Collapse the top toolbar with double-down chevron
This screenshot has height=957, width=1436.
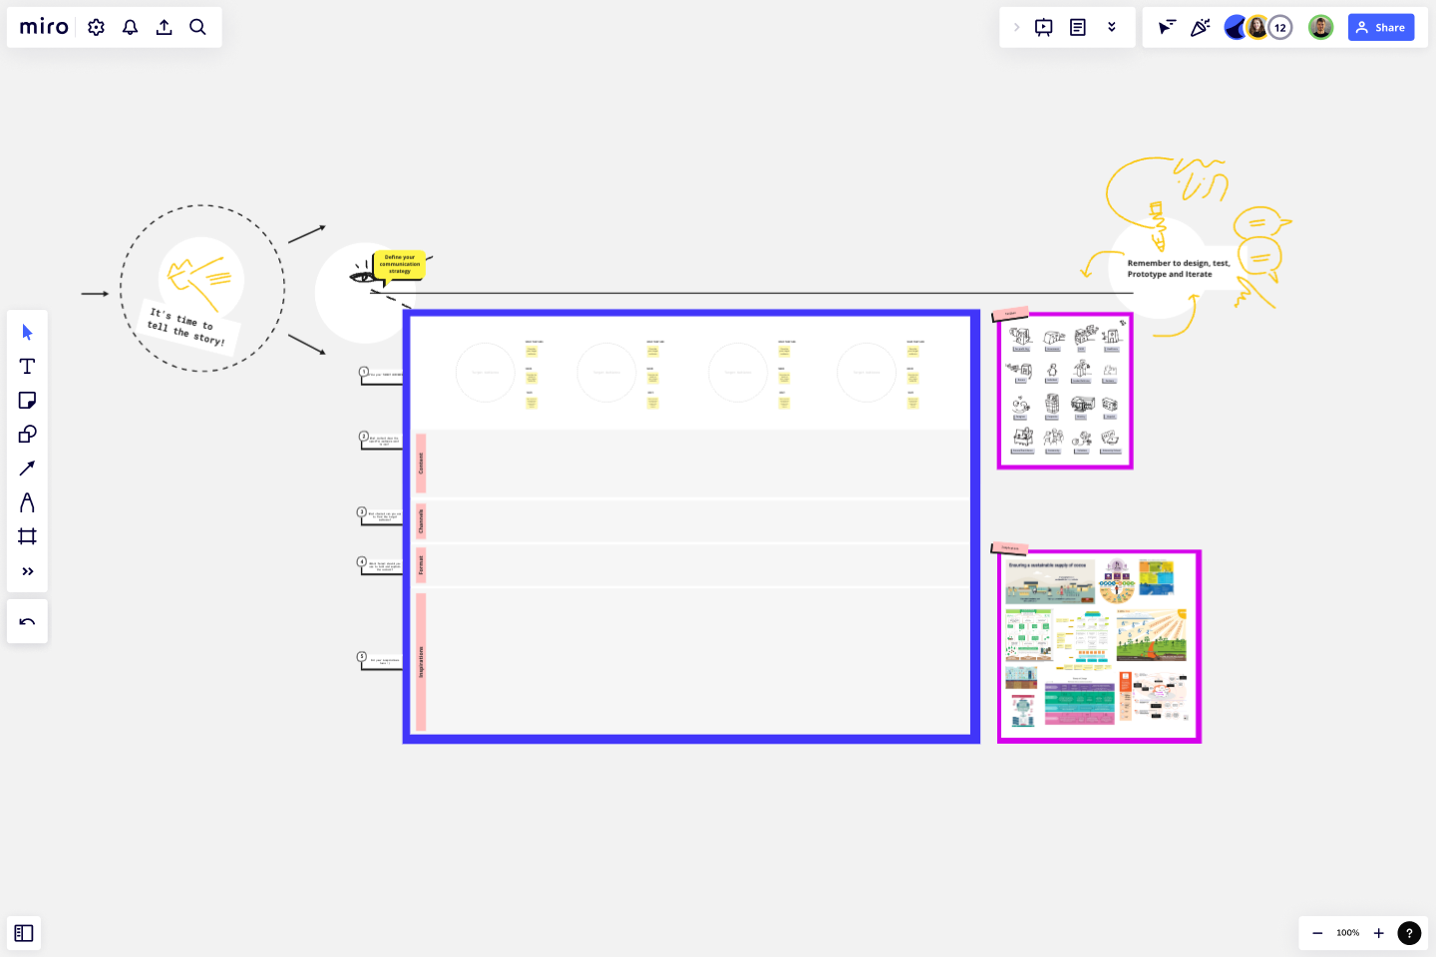point(1112,27)
